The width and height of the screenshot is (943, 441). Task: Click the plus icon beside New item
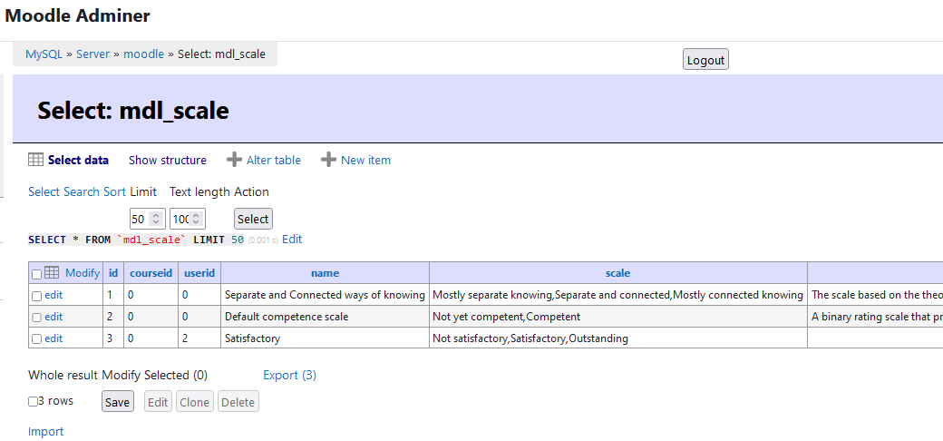tap(328, 160)
